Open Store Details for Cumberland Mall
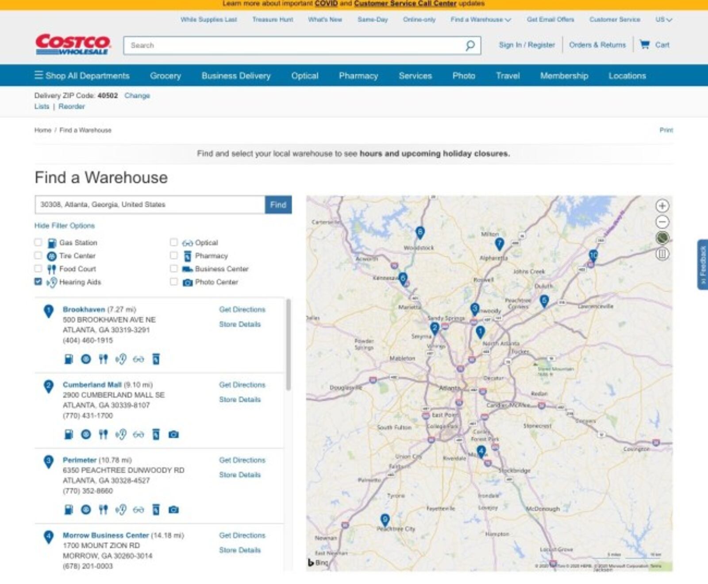The width and height of the screenshot is (708, 584). 240,399
